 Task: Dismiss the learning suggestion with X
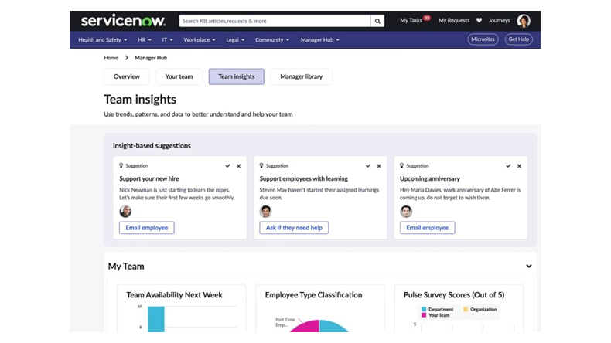pyautogui.click(x=379, y=165)
